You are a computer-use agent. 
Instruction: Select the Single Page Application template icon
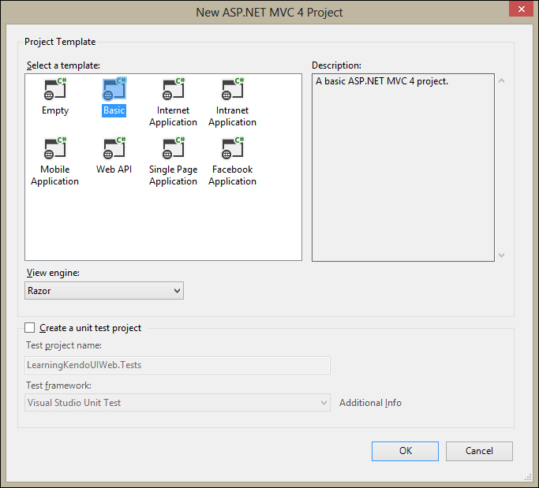[174, 148]
